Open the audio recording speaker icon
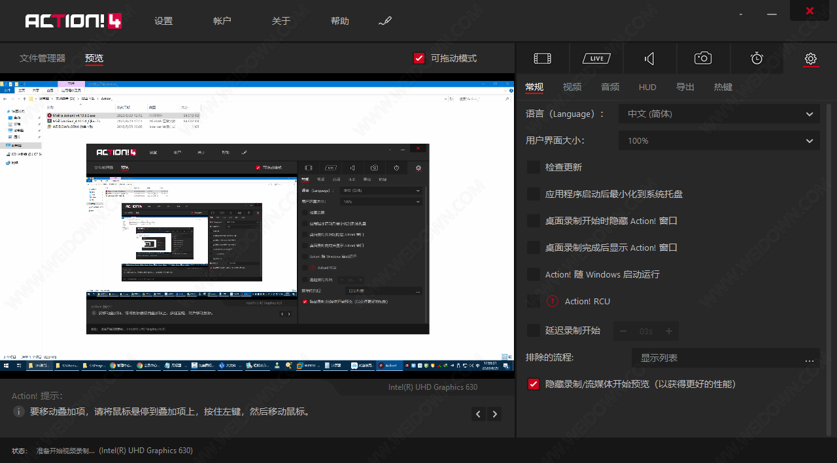This screenshot has height=463, width=837. coord(649,59)
